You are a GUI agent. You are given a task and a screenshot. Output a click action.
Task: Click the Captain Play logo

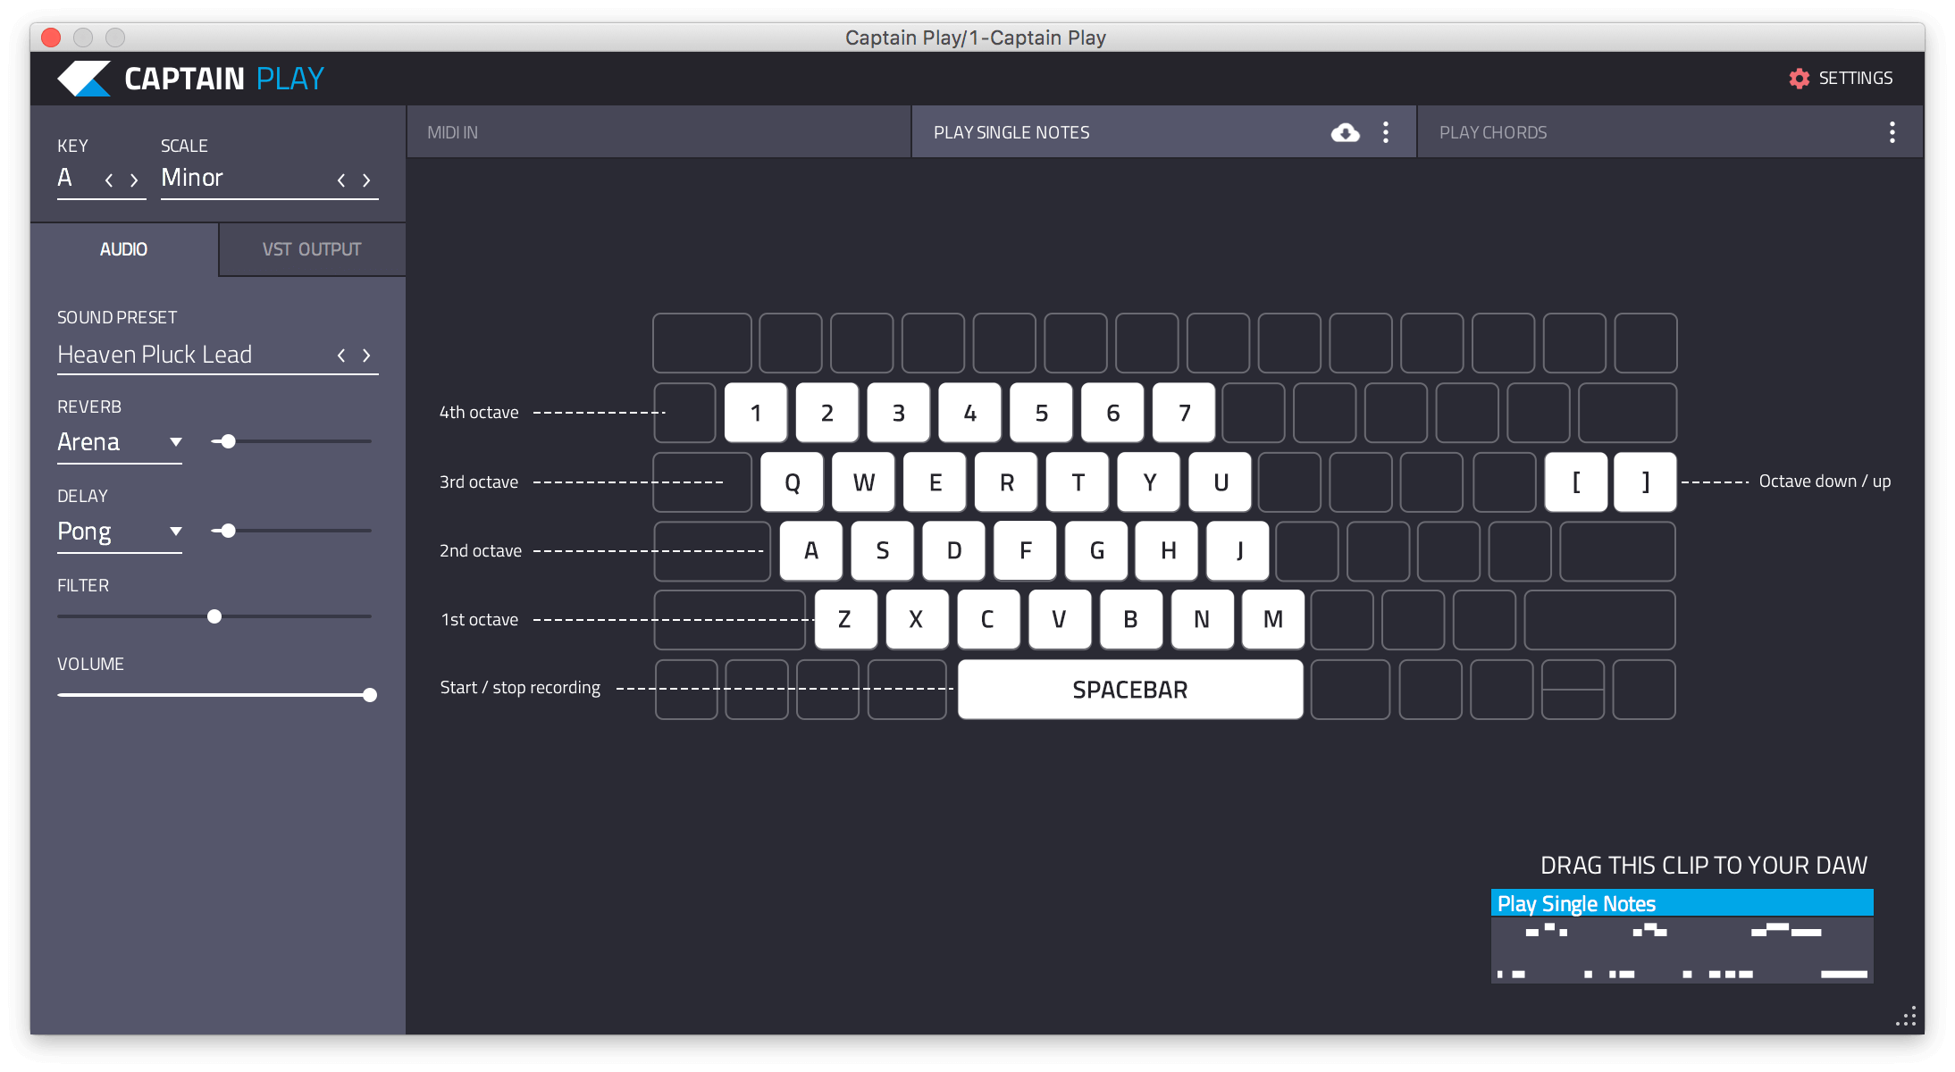coord(84,79)
